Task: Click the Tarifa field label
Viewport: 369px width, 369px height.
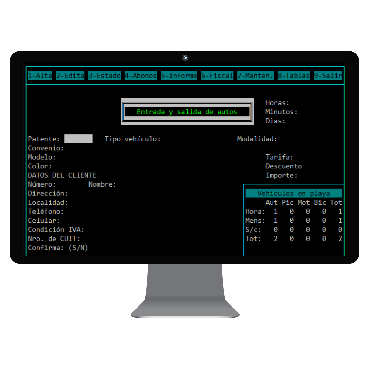Action: click(279, 157)
